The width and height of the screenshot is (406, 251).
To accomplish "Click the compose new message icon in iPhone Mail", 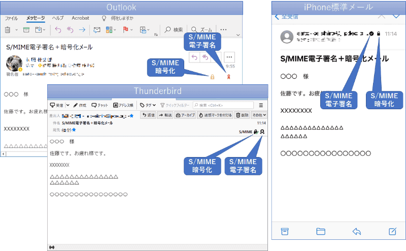I will (x=392, y=231).
